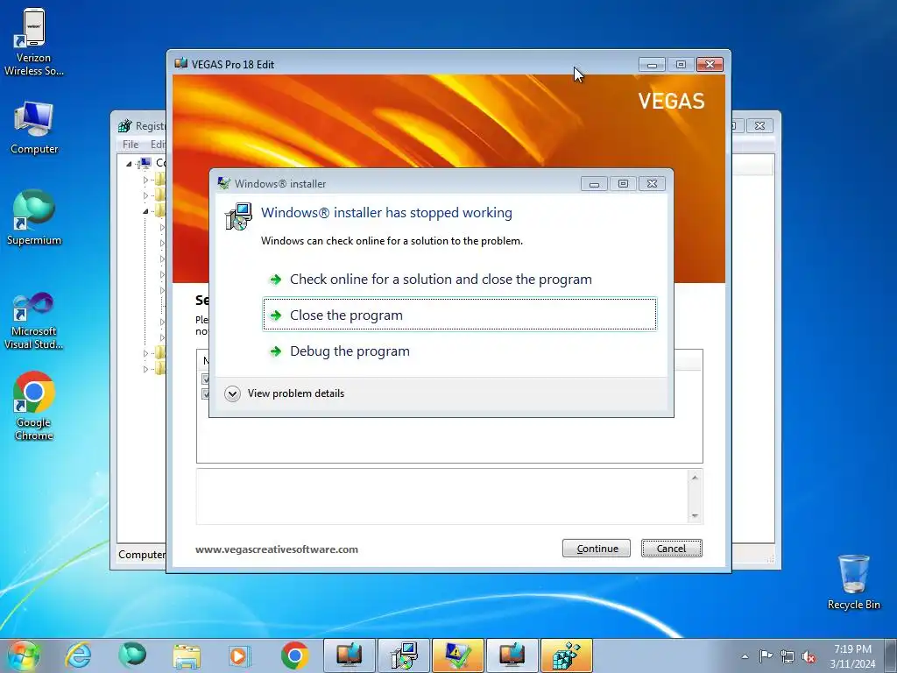Screen dimensions: 897x673
Task: Minimize the Windows installer error dialog
Action: click(594, 184)
